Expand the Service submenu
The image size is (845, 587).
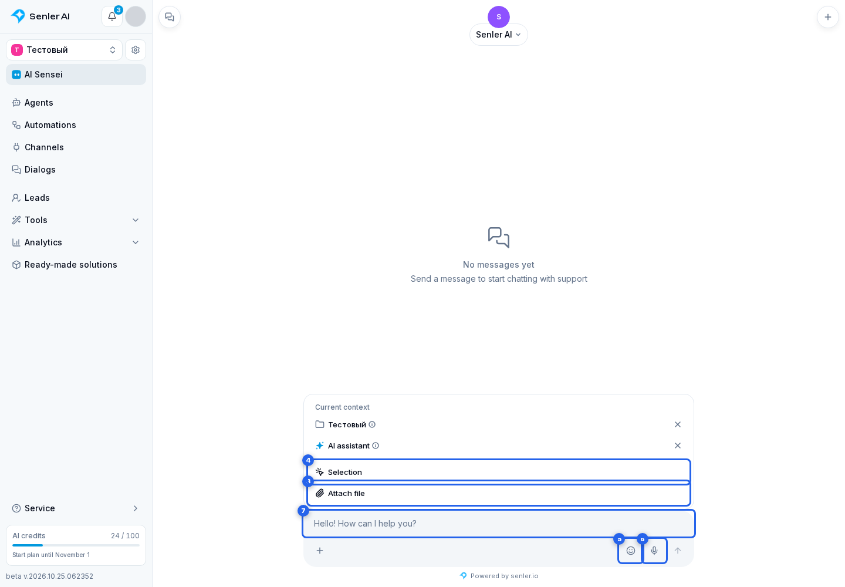click(76, 508)
